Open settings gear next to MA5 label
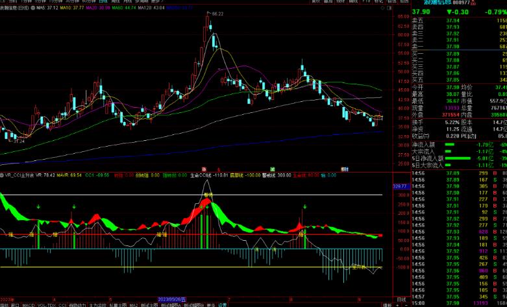This screenshot has width=507, height=307. tap(33, 8)
